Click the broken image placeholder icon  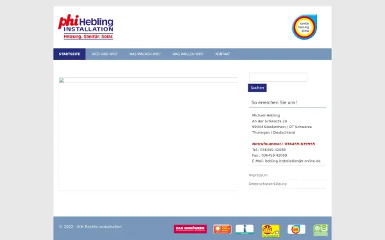[62, 81]
